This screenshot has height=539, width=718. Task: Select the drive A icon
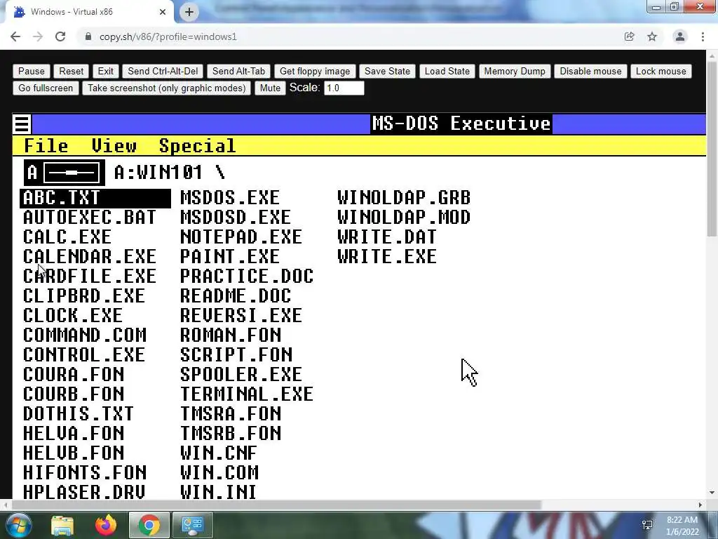tap(64, 173)
